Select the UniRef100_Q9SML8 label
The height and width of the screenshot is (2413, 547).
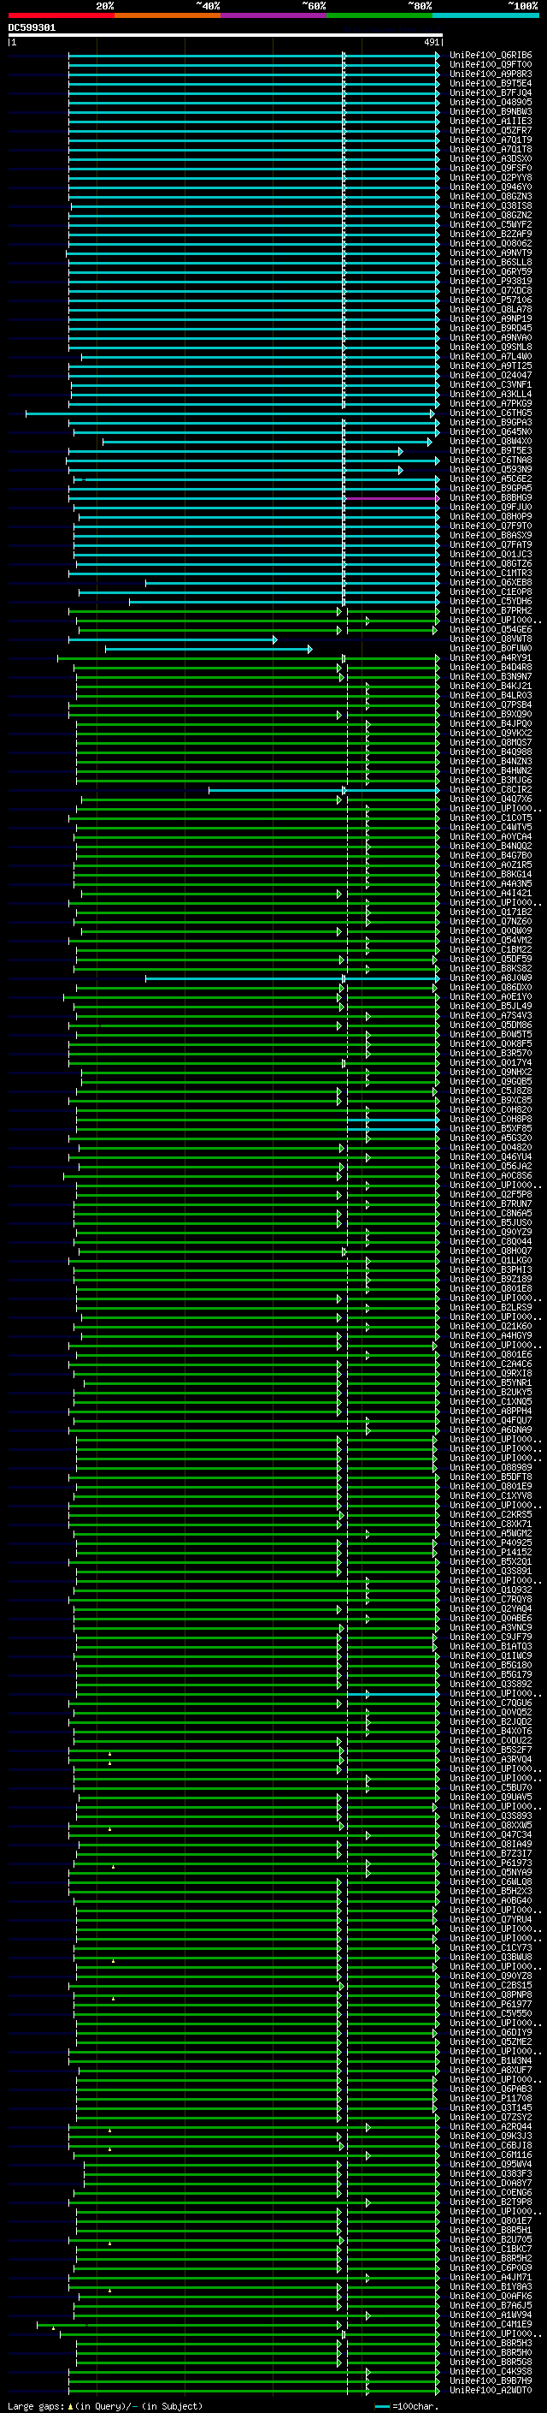coord(491,347)
